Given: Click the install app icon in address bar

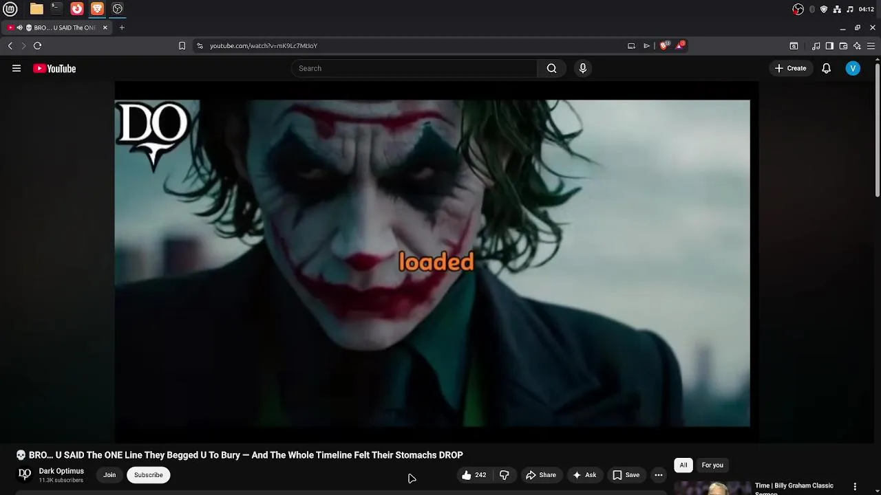Looking at the screenshot, I should pos(631,45).
